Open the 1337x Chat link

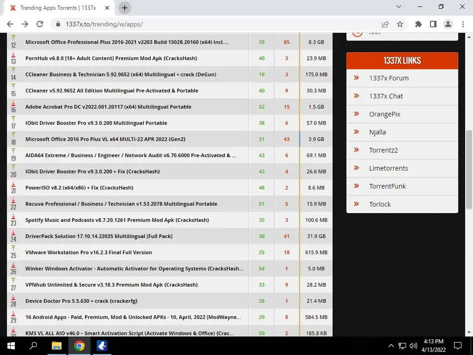[x=386, y=96]
